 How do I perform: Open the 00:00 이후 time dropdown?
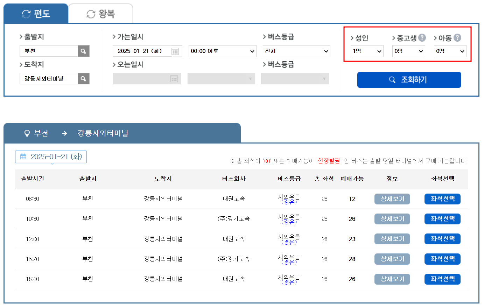pyautogui.click(x=222, y=51)
